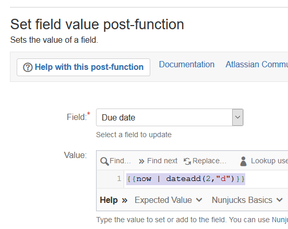The image size is (288, 229).
Task: Open the Documentation link
Action: pyautogui.click(x=187, y=65)
